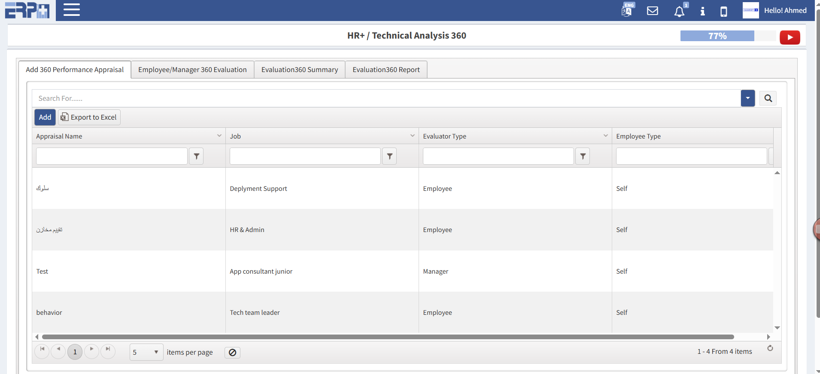820x374 pixels.
Task: Open the mail envelope icon
Action: [x=652, y=11]
